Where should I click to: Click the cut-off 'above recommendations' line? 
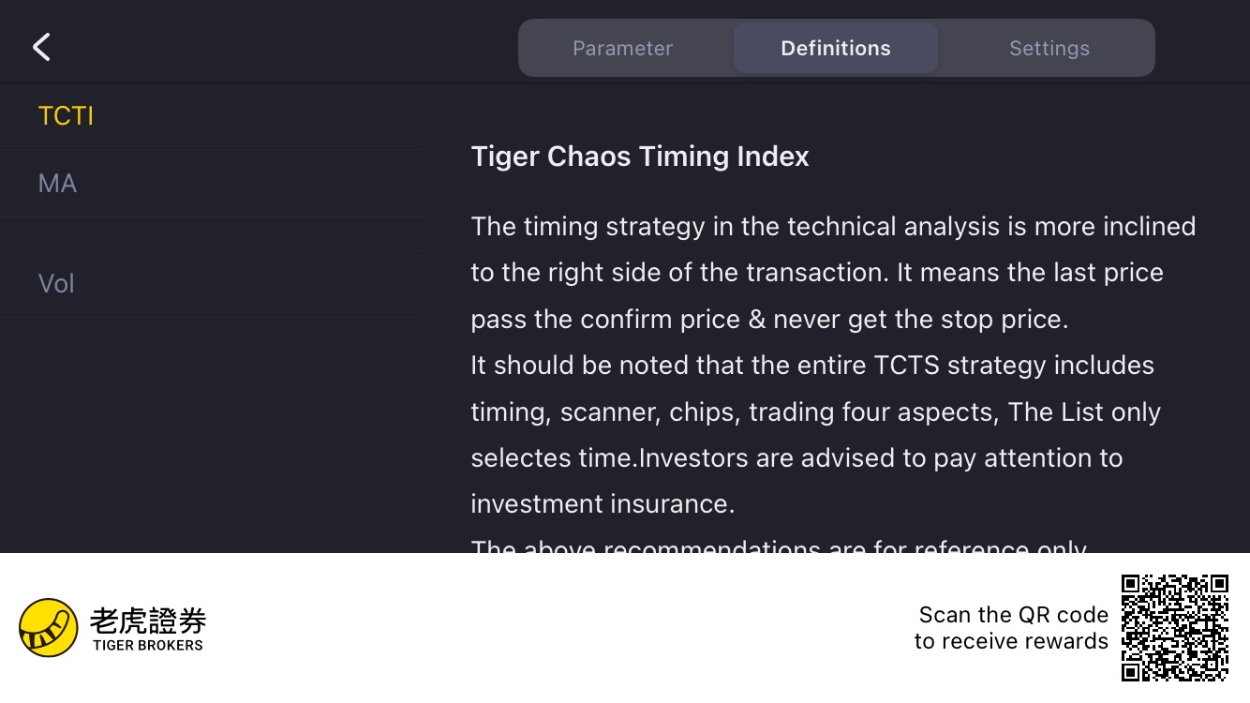[x=779, y=546]
